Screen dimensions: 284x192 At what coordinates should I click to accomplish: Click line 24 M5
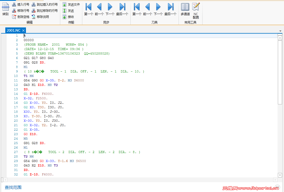coord(26,139)
